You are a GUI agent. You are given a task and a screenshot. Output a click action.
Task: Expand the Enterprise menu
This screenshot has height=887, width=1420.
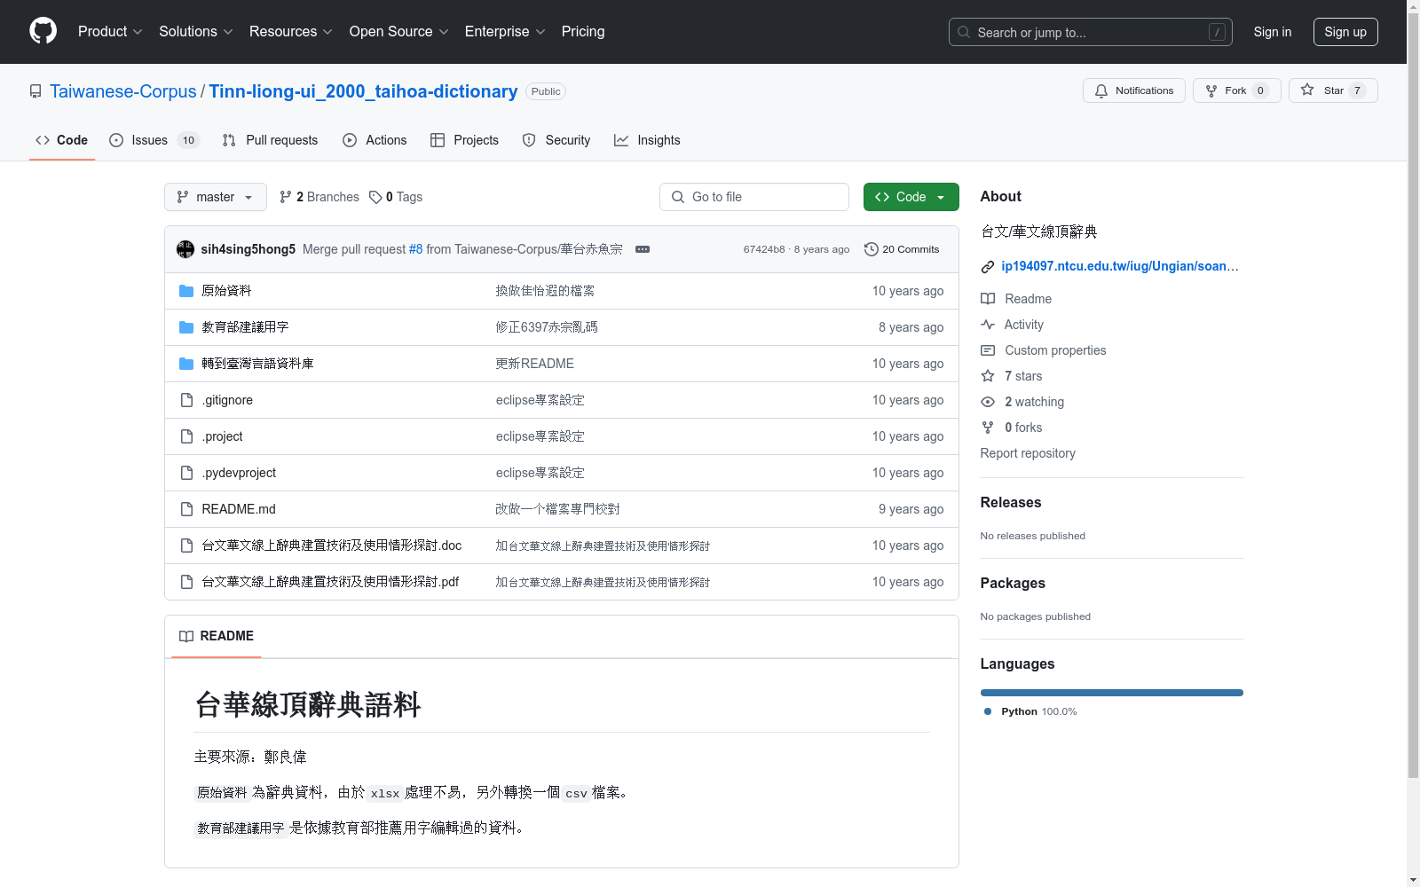click(x=505, y=31)
